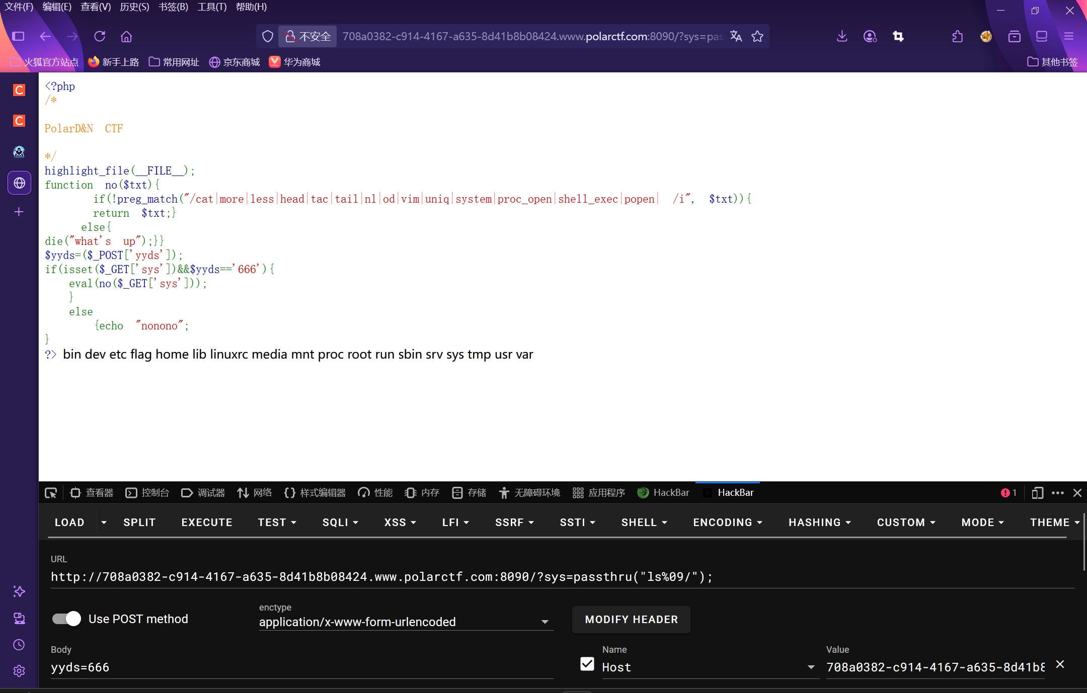Image resolution: width=1087 pixels, height=693 pixels.
Task: Expand the ENCODING dropdown in HackBar
Action: pos(727,523)
